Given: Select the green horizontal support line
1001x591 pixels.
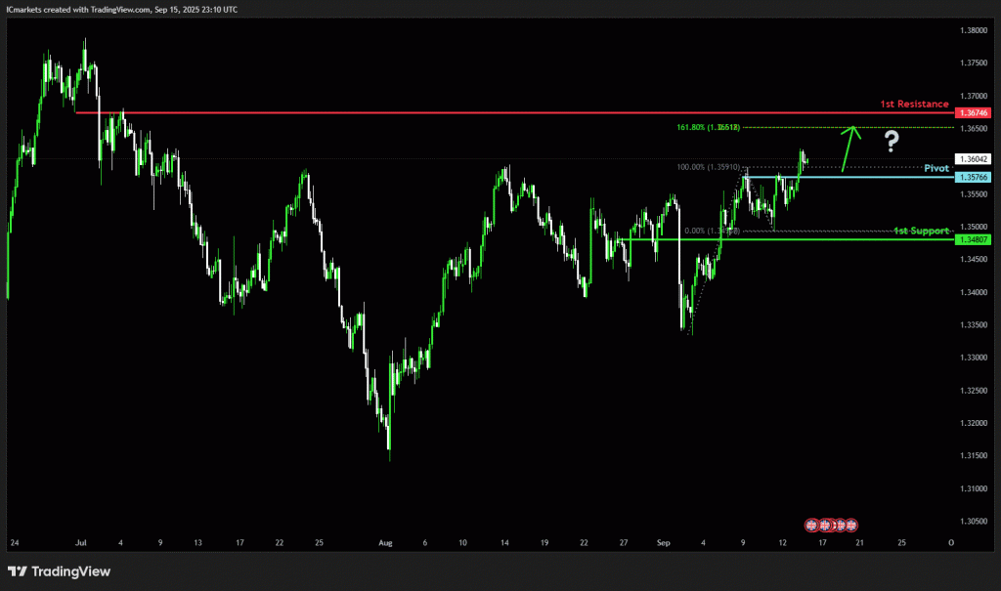Looking at the screenshot, I should [786, 239].
